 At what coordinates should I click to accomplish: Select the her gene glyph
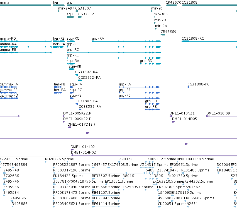59,5
